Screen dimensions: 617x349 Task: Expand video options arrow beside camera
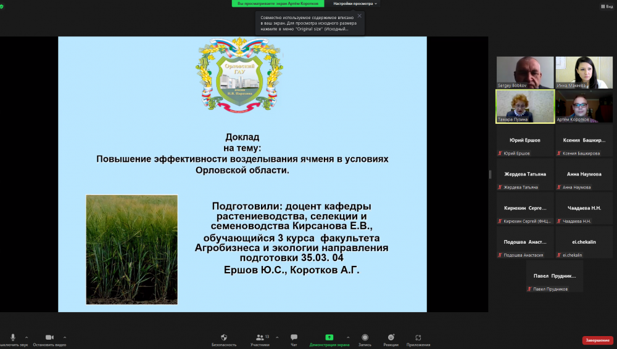(65, 337)
